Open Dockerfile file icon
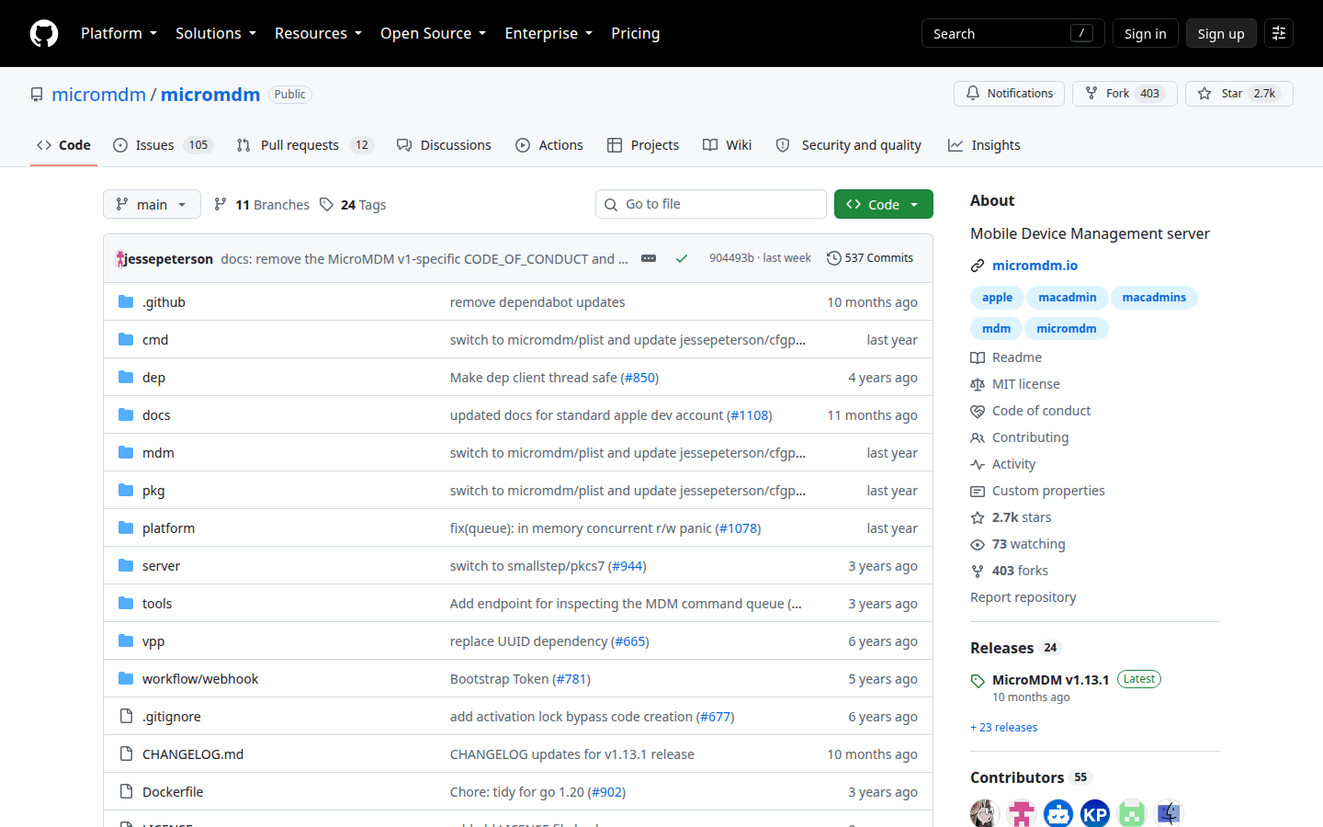Viewport: 1323px width, 827px height. point(126,791)
